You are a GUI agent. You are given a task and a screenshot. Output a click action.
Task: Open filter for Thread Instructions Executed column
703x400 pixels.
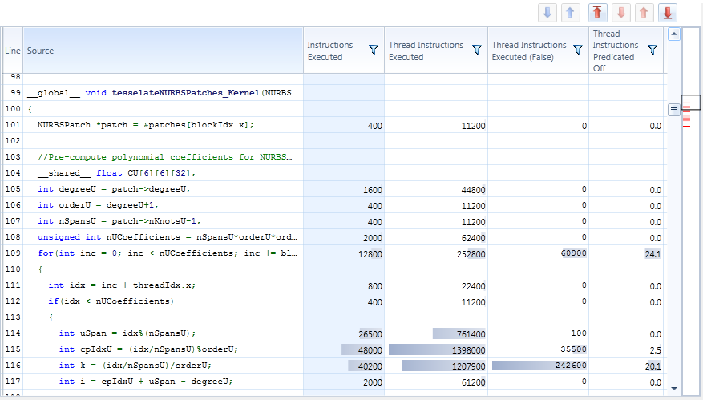point(476,51)
